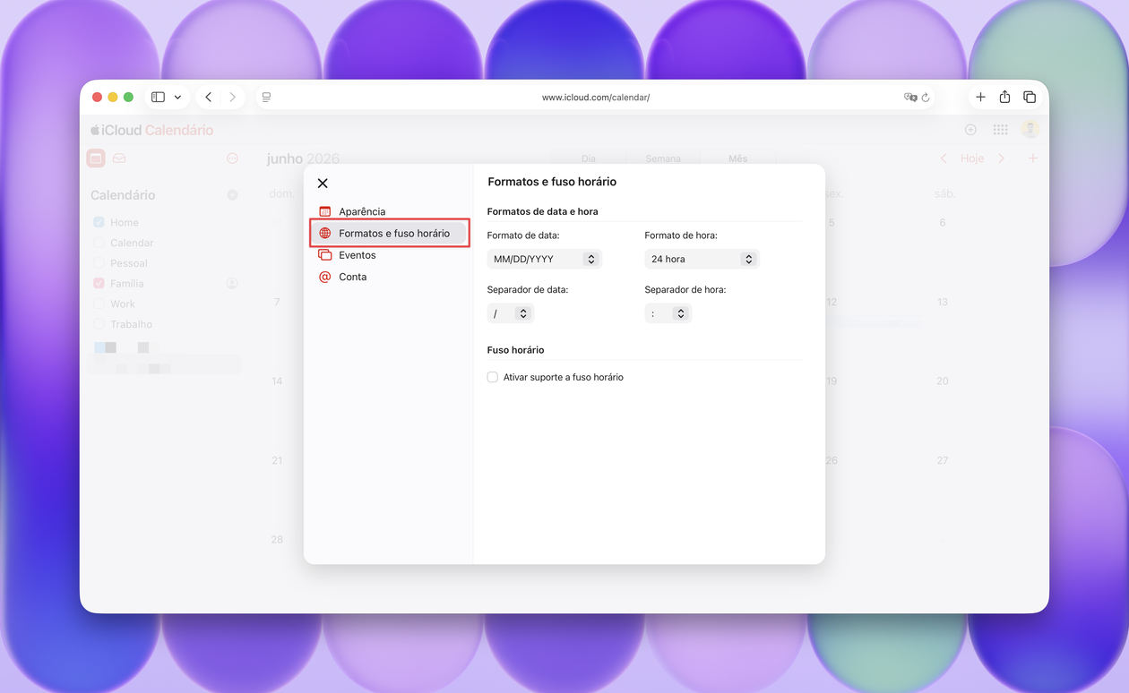Open the iCloud apps grid
This screenshot has height=693, width=1129.
click(1001, 130)
